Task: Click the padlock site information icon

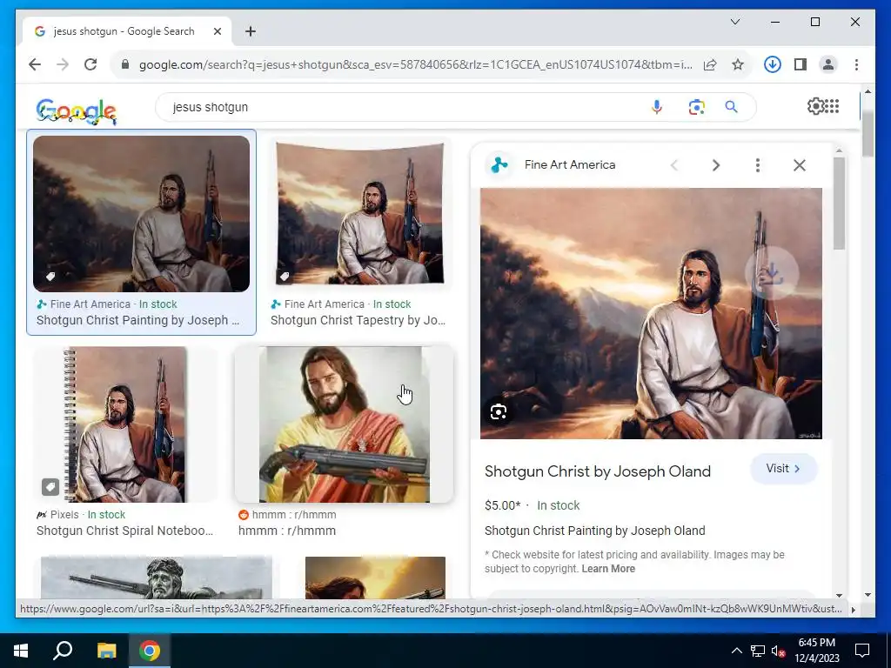Action: [x=125, y=64]
